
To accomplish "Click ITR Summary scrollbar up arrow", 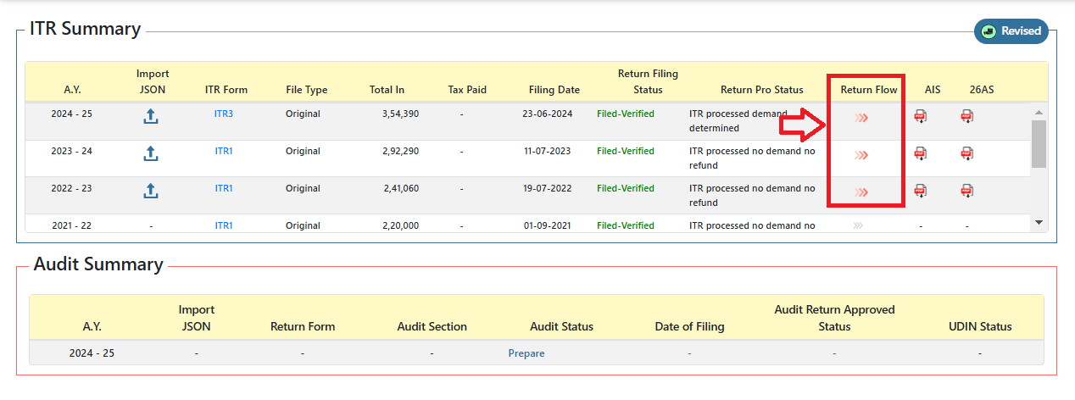I will coord(1039,112).
